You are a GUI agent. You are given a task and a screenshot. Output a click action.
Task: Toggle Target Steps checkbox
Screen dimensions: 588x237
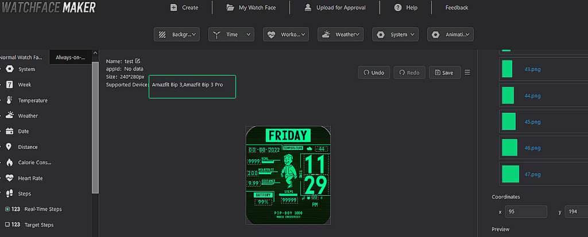[7, 224]
